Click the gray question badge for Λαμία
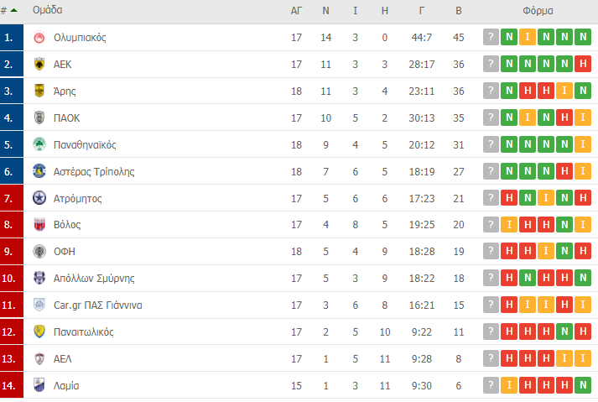The width and height of the screenshot is (598, 402). tap(491, 386)
